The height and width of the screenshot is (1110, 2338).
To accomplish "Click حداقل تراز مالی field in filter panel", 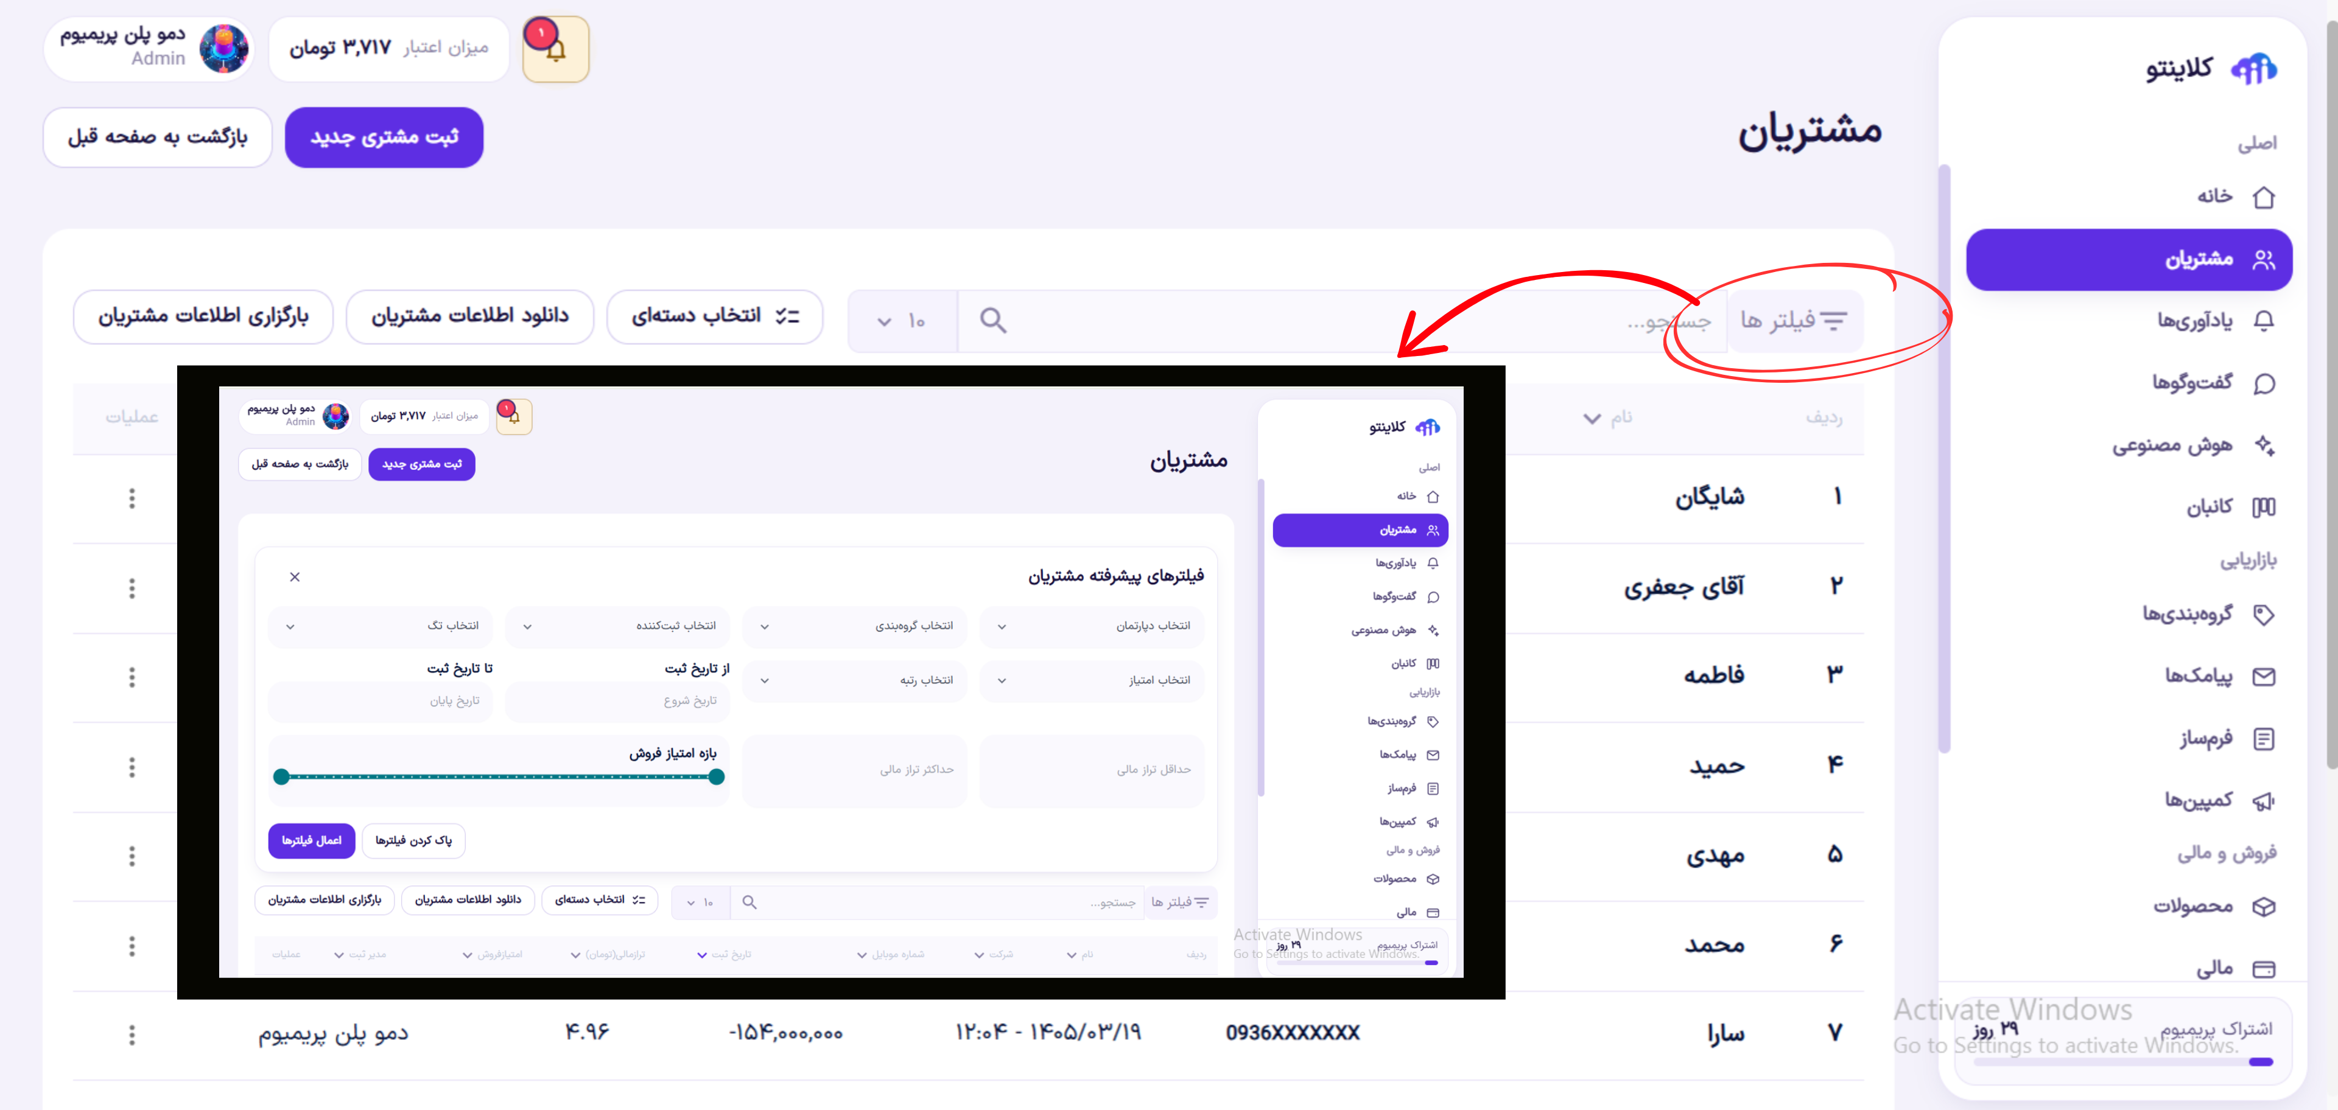I will coord(1092,770).
